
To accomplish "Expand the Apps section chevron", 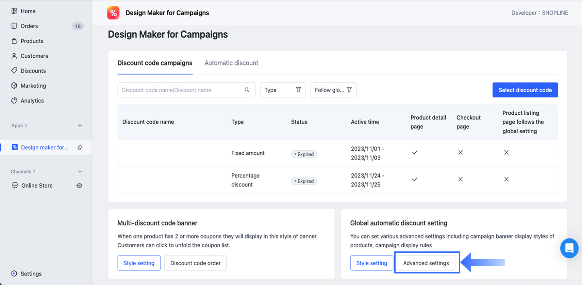I will point(26,126).
